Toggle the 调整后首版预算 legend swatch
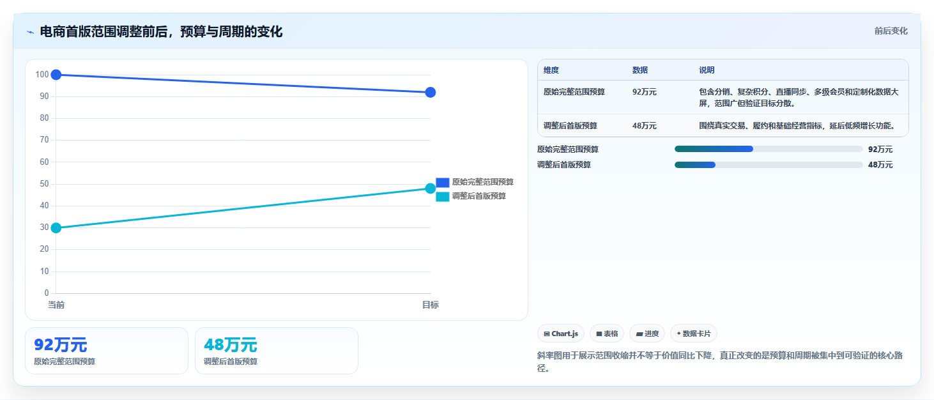The image size is (934, 400). 443,196
